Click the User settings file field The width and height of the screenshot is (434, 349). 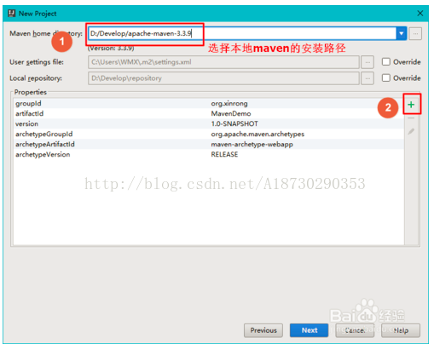[223, 62]
